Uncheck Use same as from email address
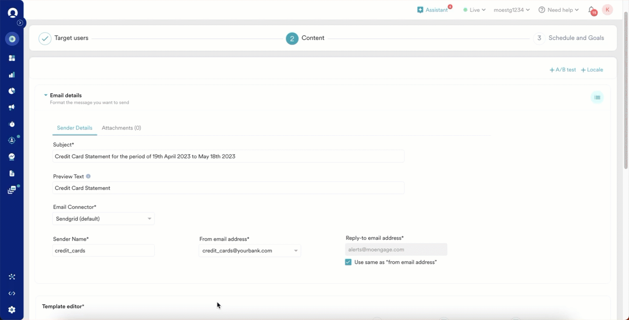The width and height of the screenshot is (629, 320). (x=348, y=262)
